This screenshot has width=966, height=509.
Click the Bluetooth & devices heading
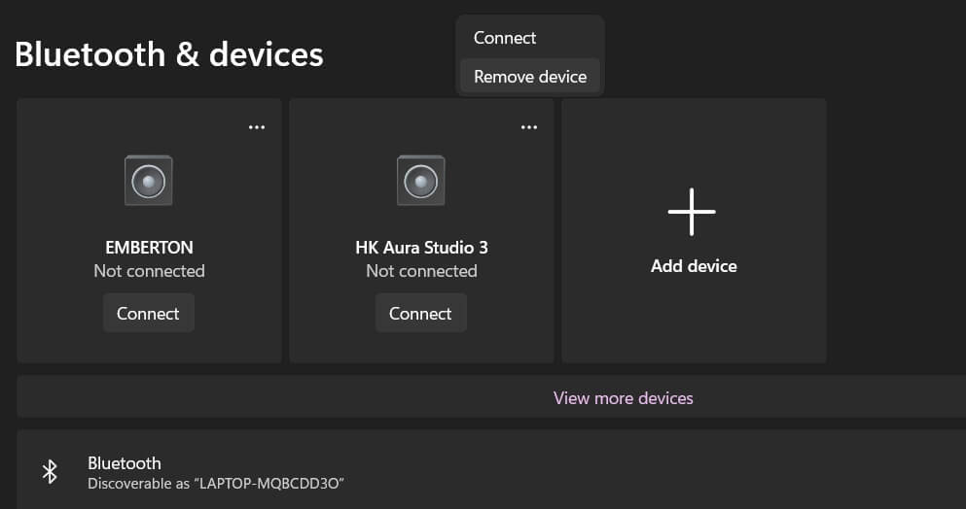click(169, 54)
